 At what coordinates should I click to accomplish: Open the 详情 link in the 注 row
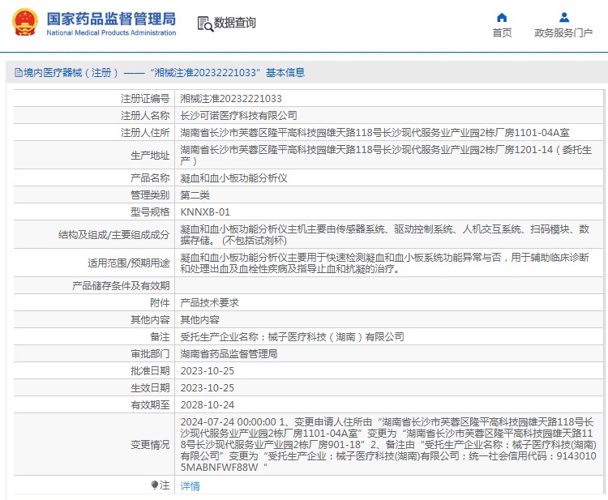[190, 486]
